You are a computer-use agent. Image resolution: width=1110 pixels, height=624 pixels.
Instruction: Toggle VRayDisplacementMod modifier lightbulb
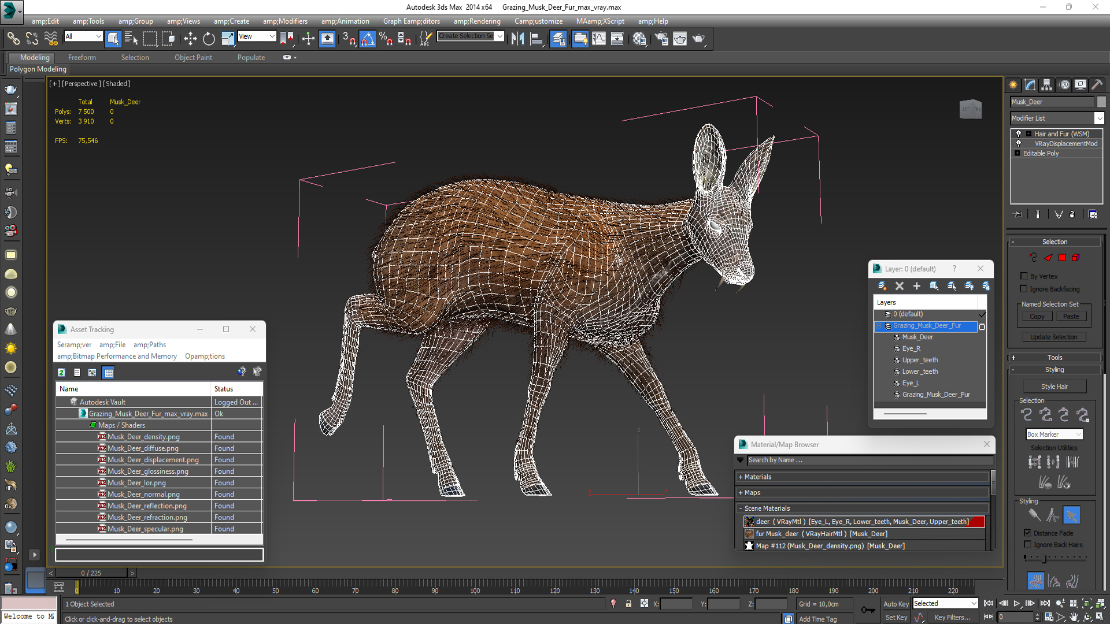[x=1019, y=143]
